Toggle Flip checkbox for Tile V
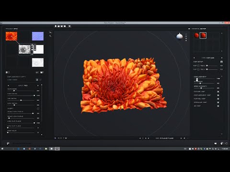The height and width of the screenshot is (172, 230). (198, 69)
